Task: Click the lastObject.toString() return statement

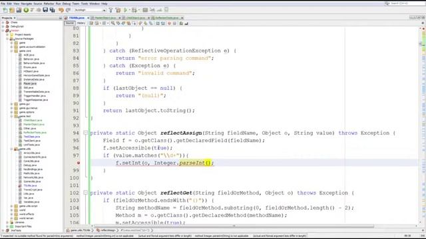Action: [149, 111]
